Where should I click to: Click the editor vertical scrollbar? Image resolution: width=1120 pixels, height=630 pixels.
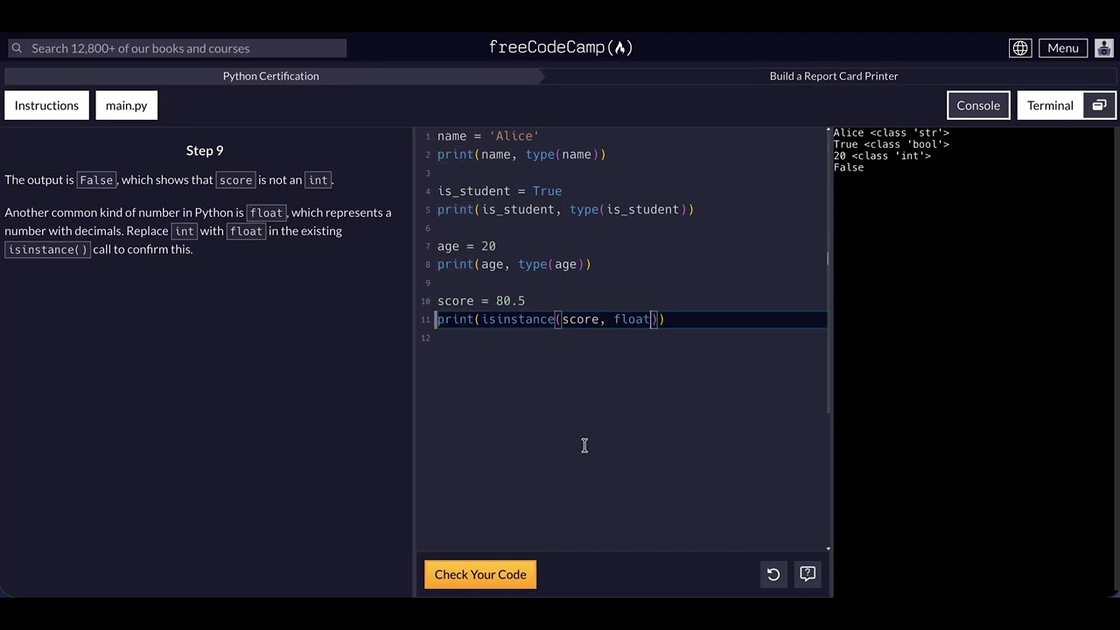click(x=829, y=271)
